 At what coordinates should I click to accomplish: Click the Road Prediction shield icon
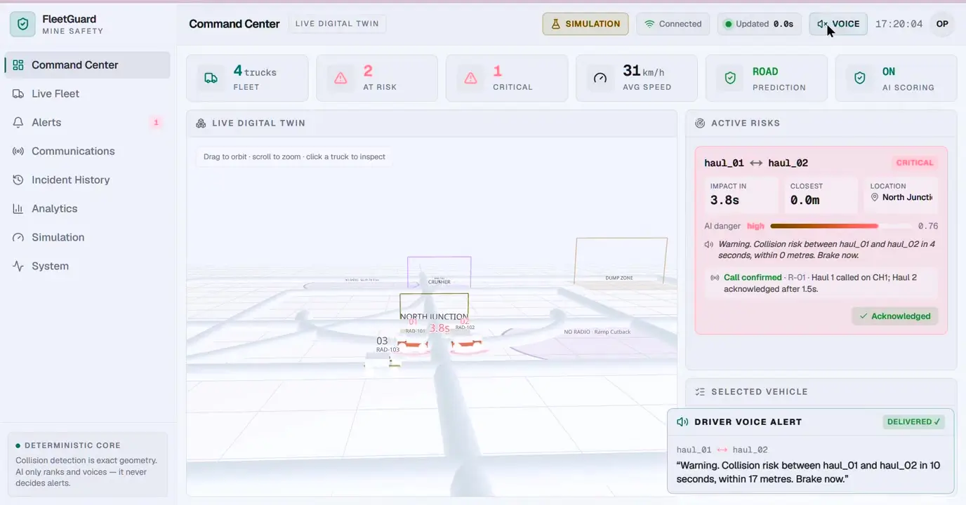[x=730, y=79]
